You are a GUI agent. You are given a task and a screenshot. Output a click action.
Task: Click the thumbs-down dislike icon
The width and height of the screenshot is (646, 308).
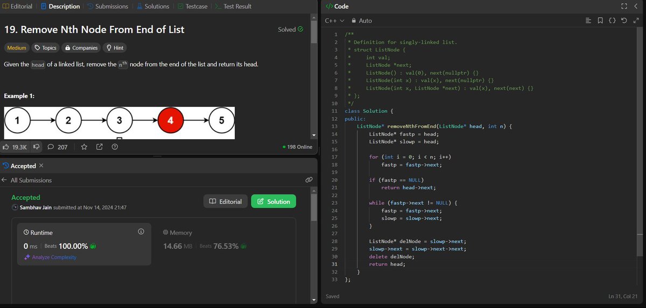(37, 147)
